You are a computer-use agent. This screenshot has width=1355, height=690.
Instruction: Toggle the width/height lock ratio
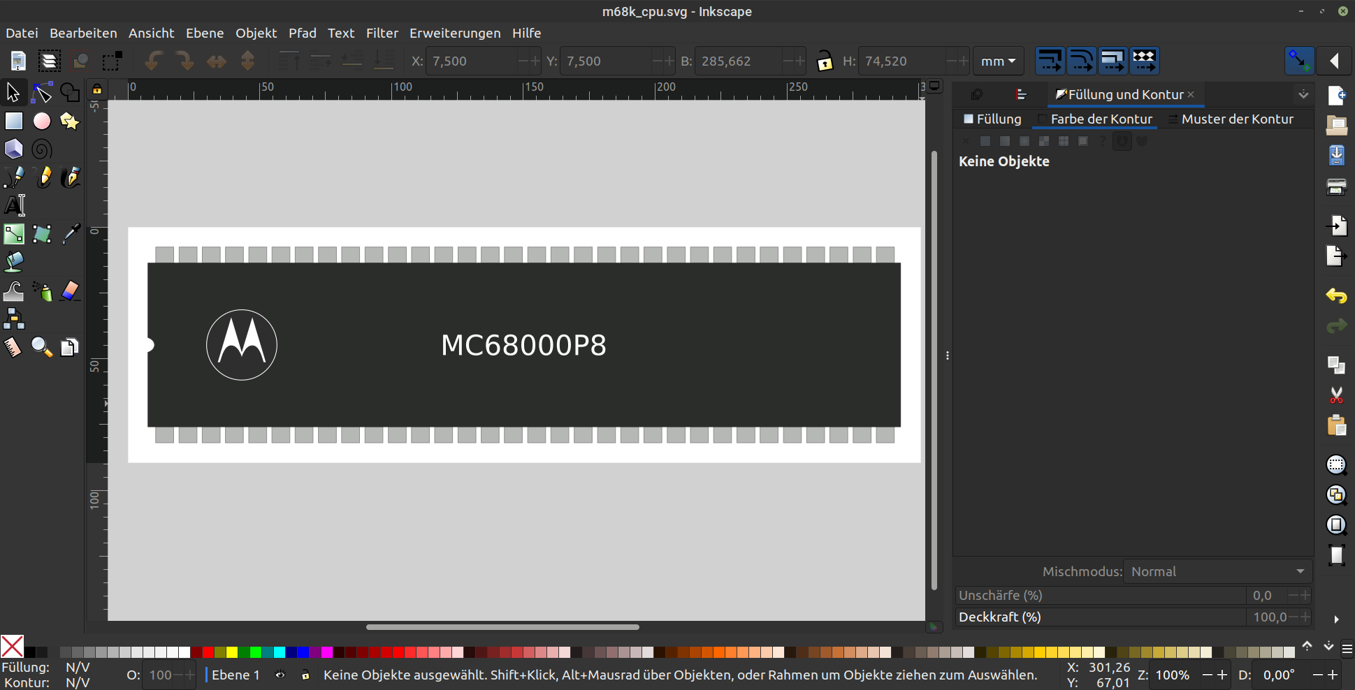tap(825, 61)
